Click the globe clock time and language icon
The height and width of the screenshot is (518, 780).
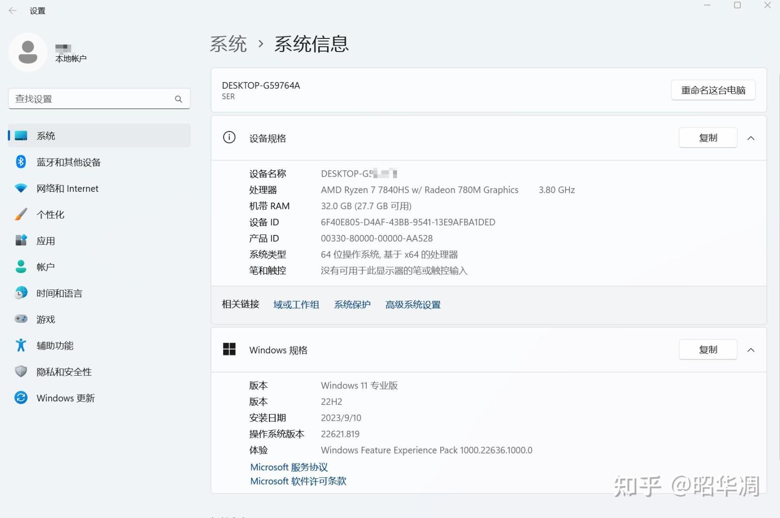[x=21, y=293]
